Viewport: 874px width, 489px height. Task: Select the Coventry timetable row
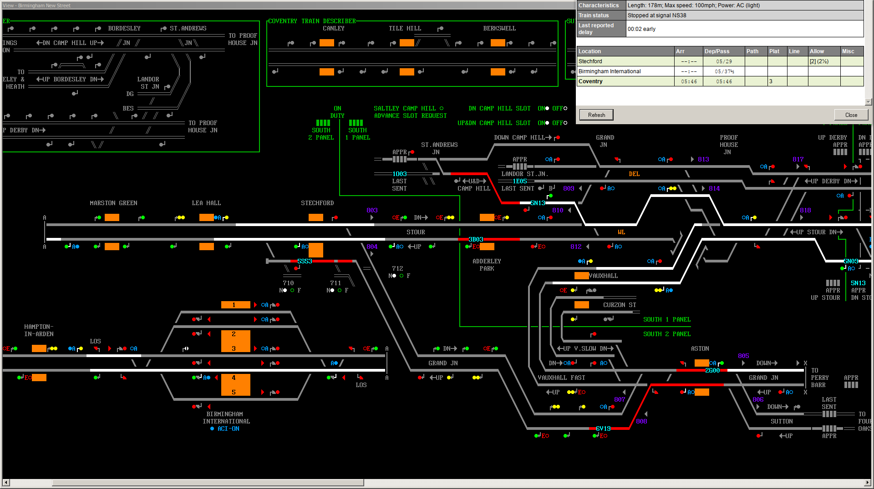click(x=720, y=81)
